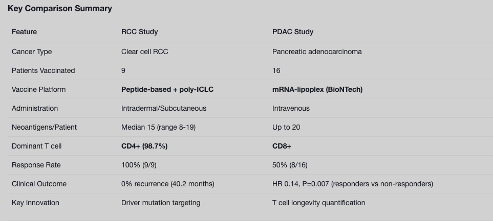Click the RCC Study column header
The image size is (493, 221).
pyautogui.click(x=140, y=32)
